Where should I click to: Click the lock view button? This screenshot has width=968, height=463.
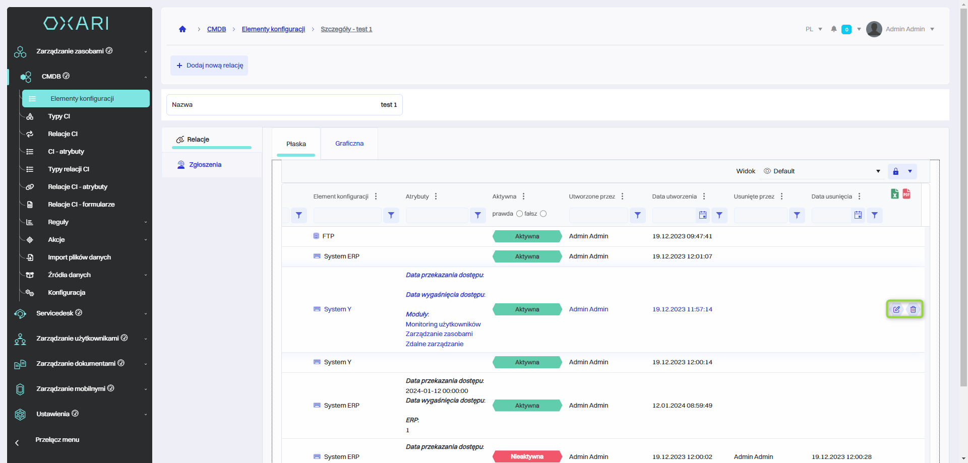895,171
